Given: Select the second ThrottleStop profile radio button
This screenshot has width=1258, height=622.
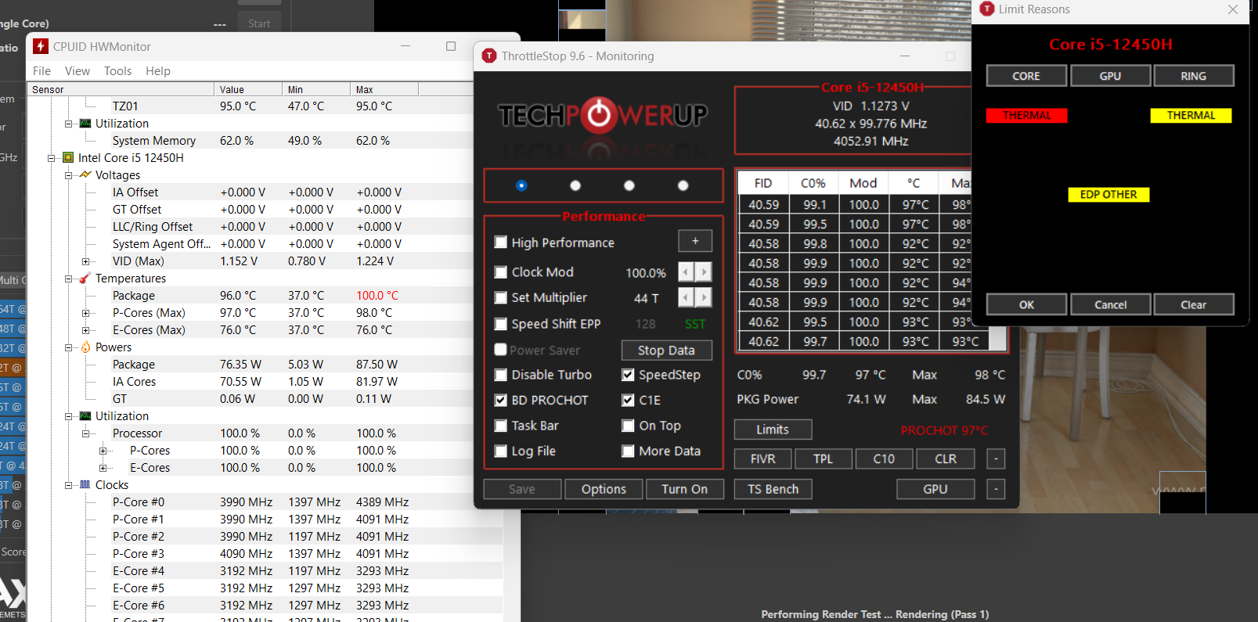Looking at the screenshot, I should (575, 185).
